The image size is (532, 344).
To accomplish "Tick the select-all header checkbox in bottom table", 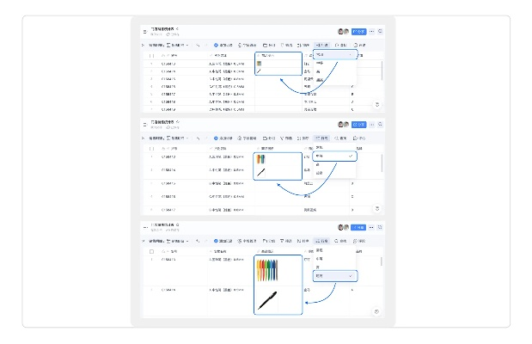I will [152, 251].
